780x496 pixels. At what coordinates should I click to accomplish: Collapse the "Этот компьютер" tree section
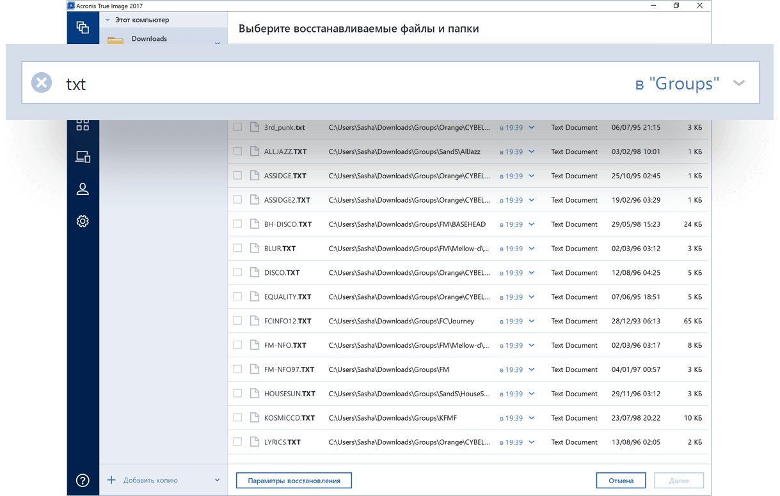tap(107, 20)
